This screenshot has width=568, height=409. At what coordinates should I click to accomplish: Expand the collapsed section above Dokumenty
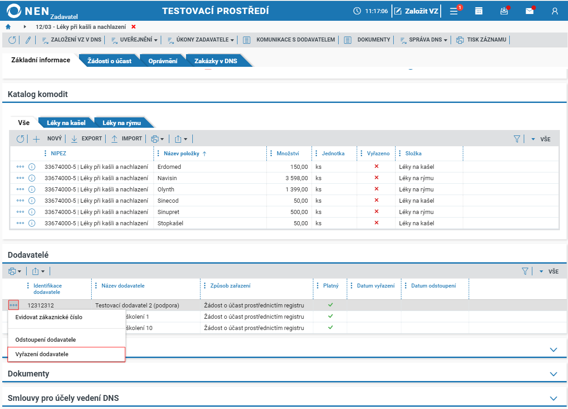coord(554,349)
